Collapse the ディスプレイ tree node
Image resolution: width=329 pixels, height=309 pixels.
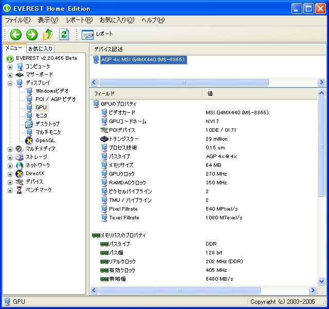(x=10, y=83)
